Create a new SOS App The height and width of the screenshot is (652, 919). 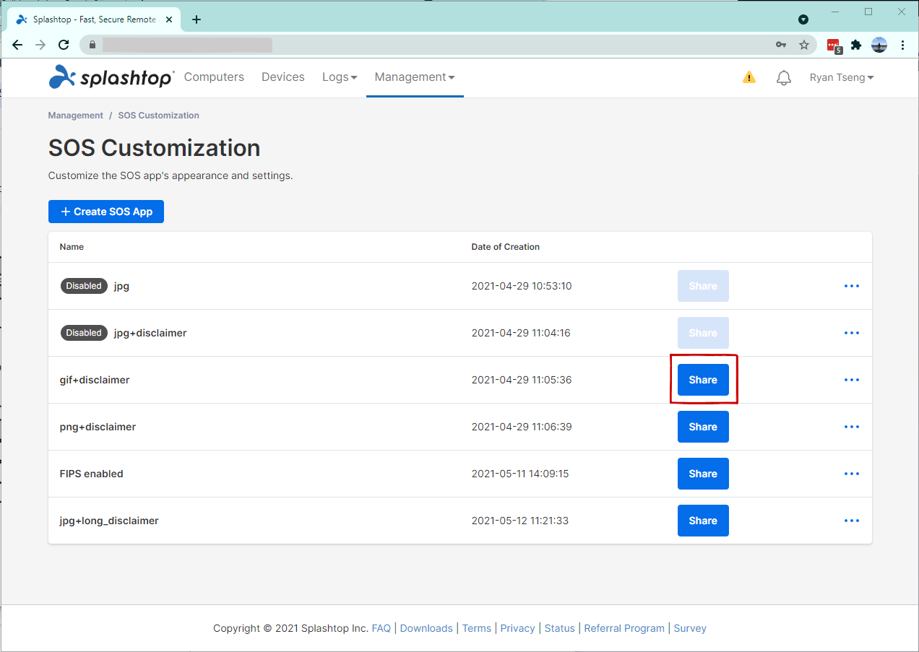coord(106,212)
